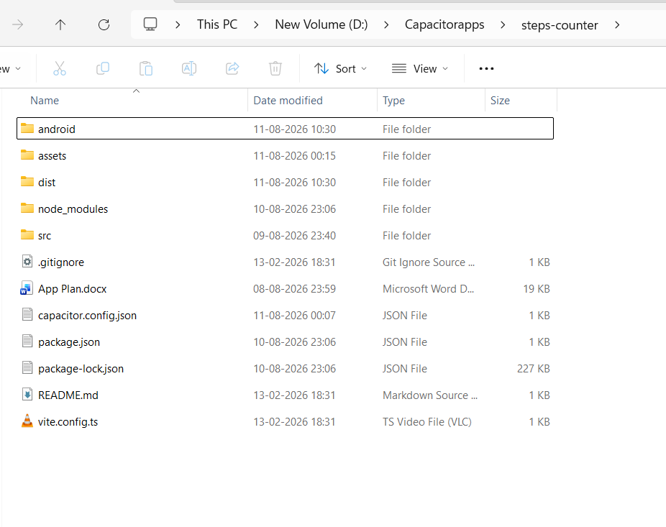The width and height of the screenshot is (666, 527).
Task: Open the View dropdown menu
Action: 419,69
